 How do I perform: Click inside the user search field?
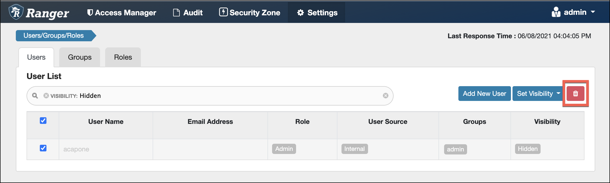coord(230,96)
